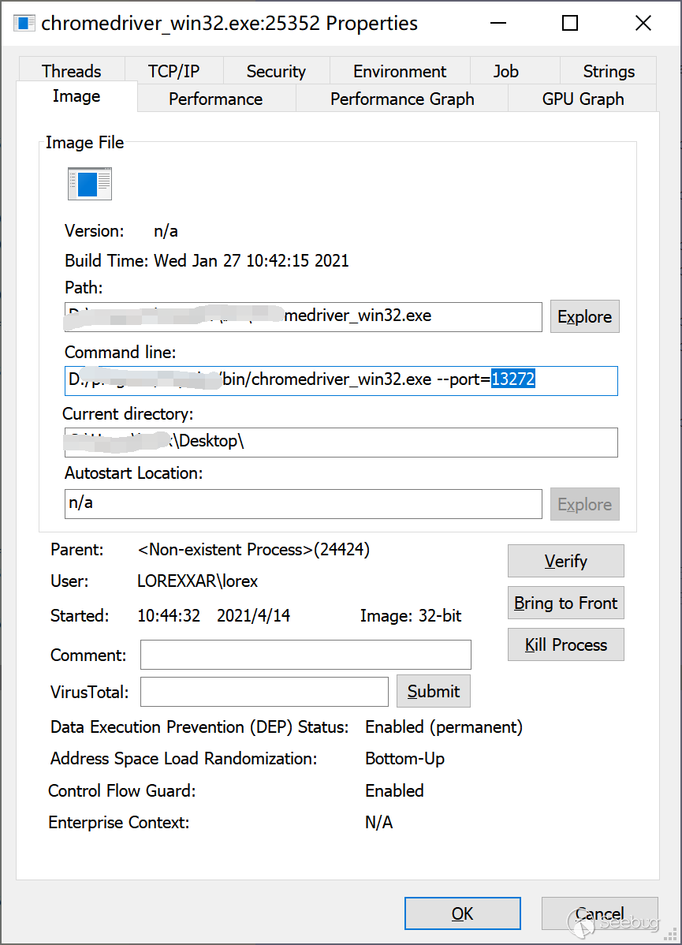Screen dimensions: 682x945
Task: Open the Environment tab
Action: (x=400, y=71)
